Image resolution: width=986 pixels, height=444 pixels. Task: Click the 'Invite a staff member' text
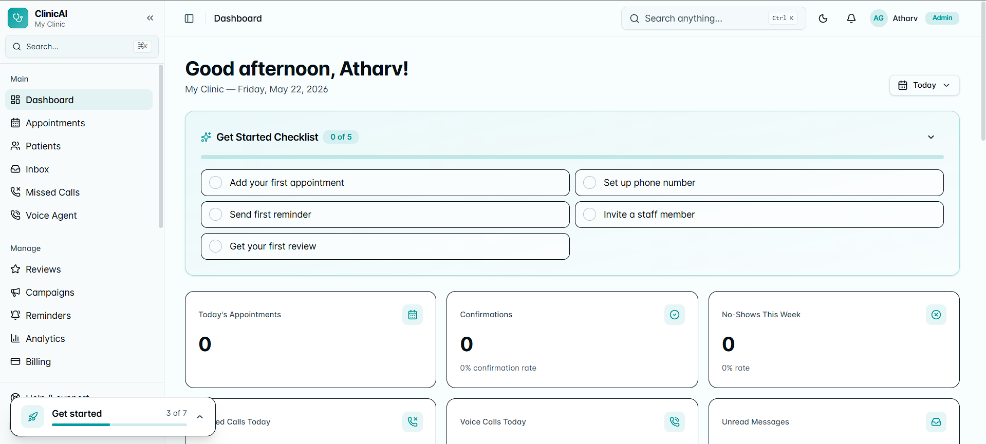[x=649, y=215]
